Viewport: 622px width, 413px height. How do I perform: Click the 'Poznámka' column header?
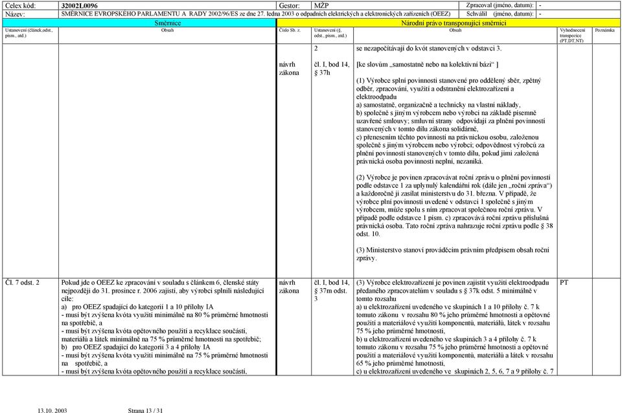pyautogui.click(x=605, y=30)
